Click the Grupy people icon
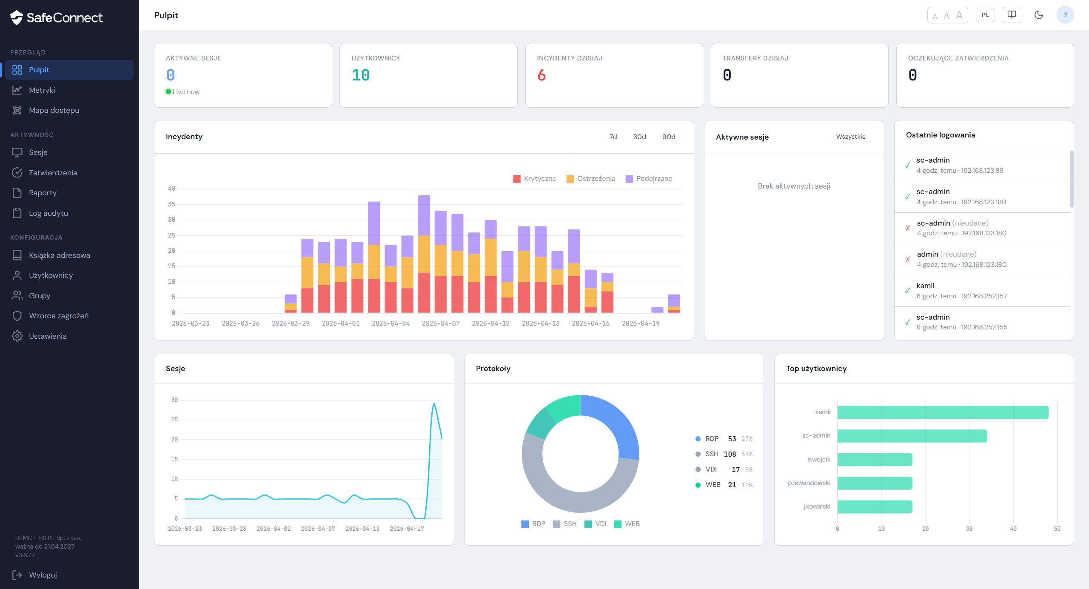The width and height of the screenshot is (1089, 589). [x=17, y=295]
